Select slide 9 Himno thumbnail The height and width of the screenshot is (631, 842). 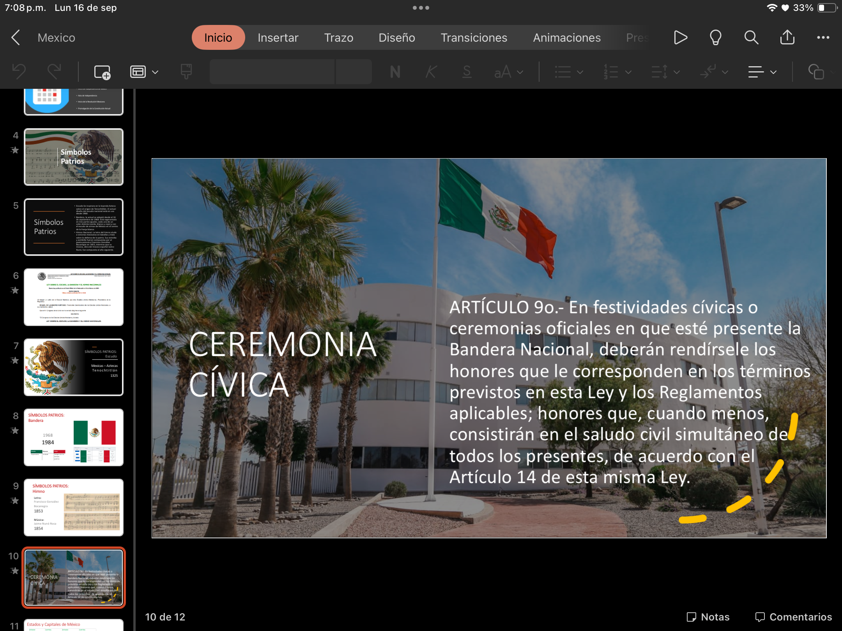pyautogui.click(x=74, y=508)
